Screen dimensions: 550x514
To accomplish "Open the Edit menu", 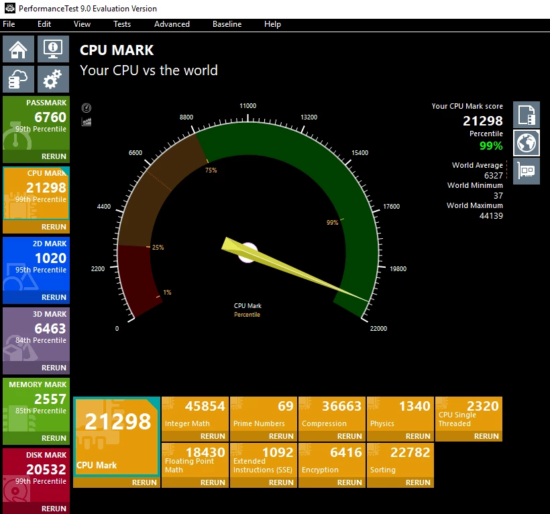I will pos(44,24).
